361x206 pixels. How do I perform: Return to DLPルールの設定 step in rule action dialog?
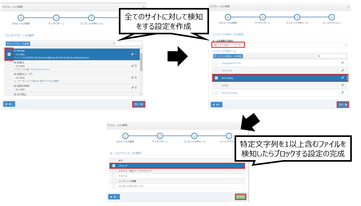coord(125,136)
